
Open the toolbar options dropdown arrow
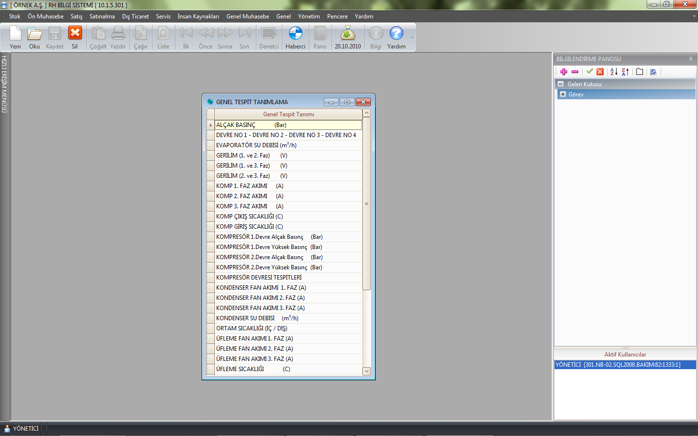pos(412,38)
